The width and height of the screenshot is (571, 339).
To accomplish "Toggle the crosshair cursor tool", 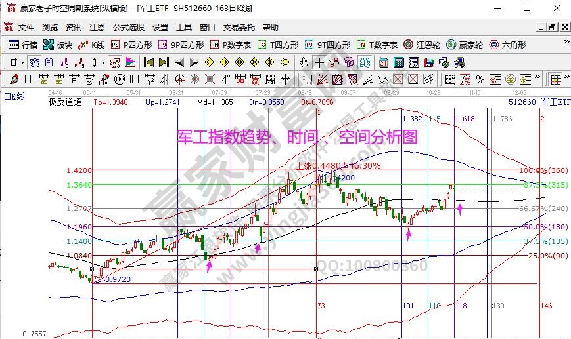I will [x=319, y=62].
